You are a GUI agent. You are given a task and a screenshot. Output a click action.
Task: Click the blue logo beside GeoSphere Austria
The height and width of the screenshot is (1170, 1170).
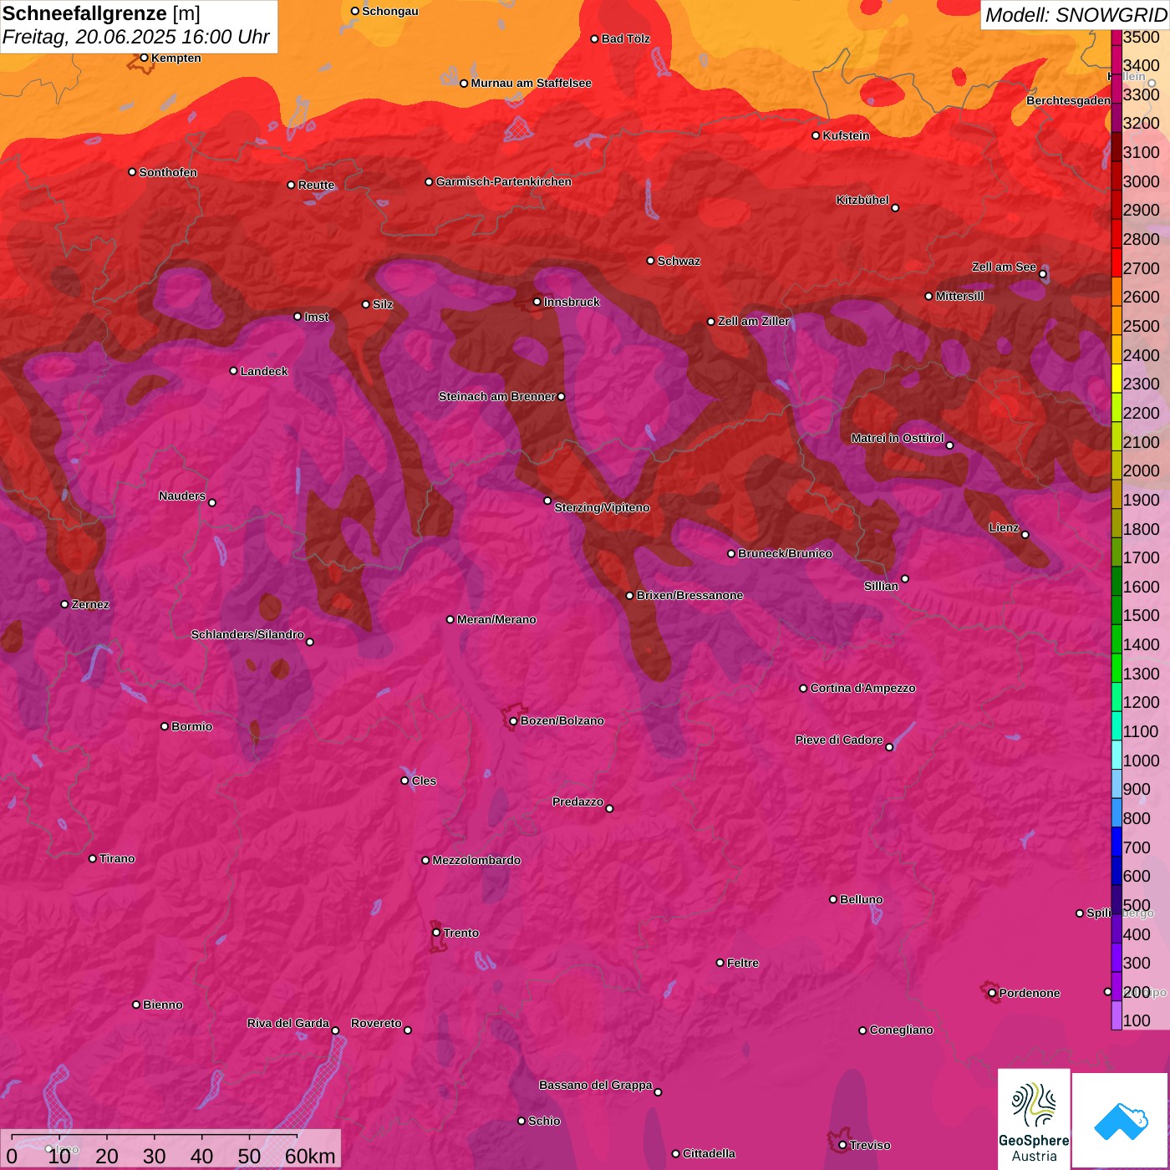[x=1120, y=1122]
